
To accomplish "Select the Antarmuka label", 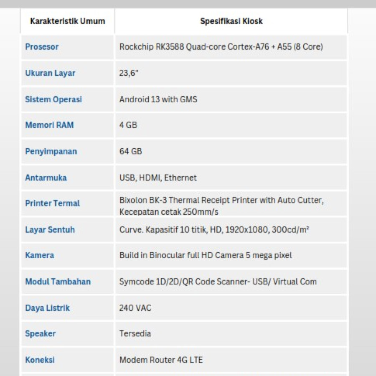I will pyautogui.click(x=46, y=178).
